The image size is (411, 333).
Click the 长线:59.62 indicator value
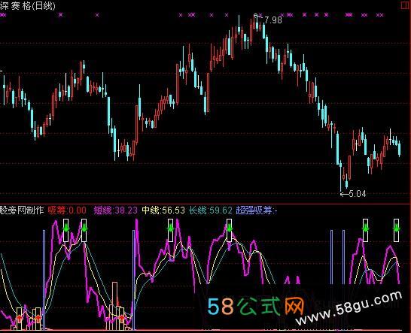[211, 210]
